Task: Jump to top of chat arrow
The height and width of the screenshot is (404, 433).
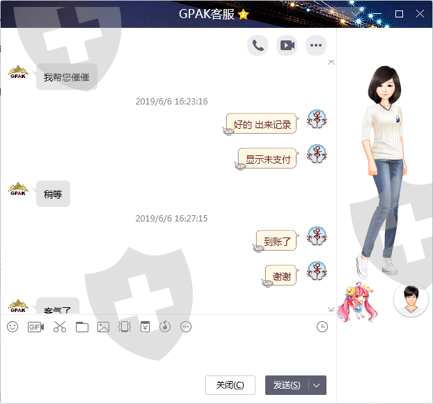Action: [331, 63]
